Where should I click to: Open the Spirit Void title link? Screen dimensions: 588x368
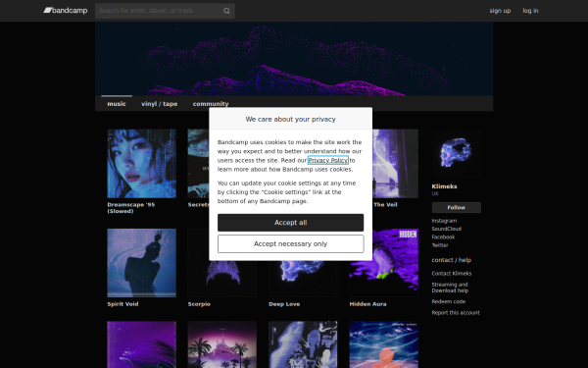coord(122,304)
